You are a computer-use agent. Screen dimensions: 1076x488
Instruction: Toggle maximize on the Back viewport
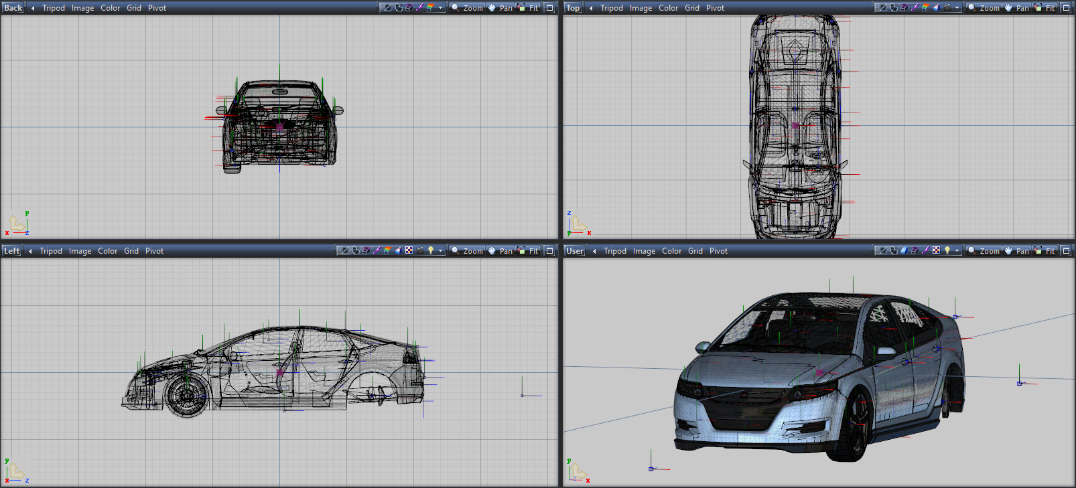pos(549,7)
